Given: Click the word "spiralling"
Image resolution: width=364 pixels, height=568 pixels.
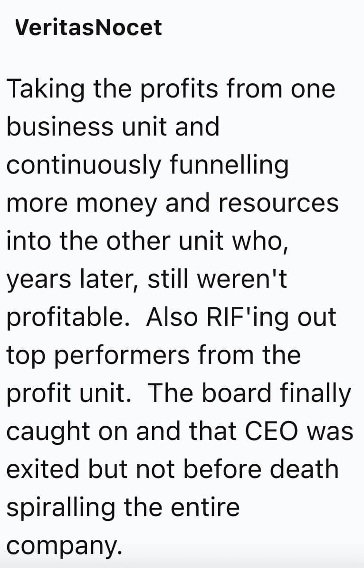Looking at the screenshot, I should point(61,508).
